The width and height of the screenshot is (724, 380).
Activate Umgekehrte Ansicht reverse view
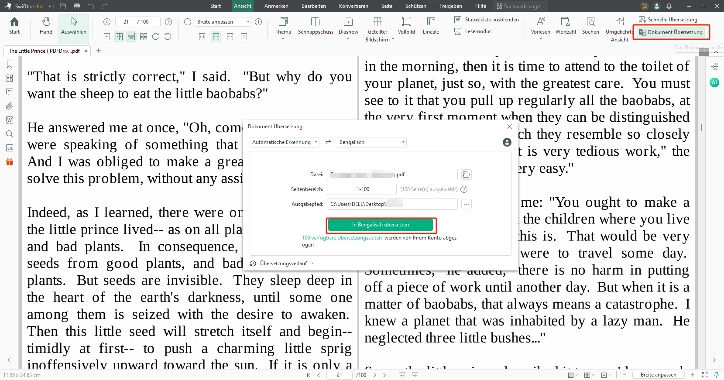point(620,29)
